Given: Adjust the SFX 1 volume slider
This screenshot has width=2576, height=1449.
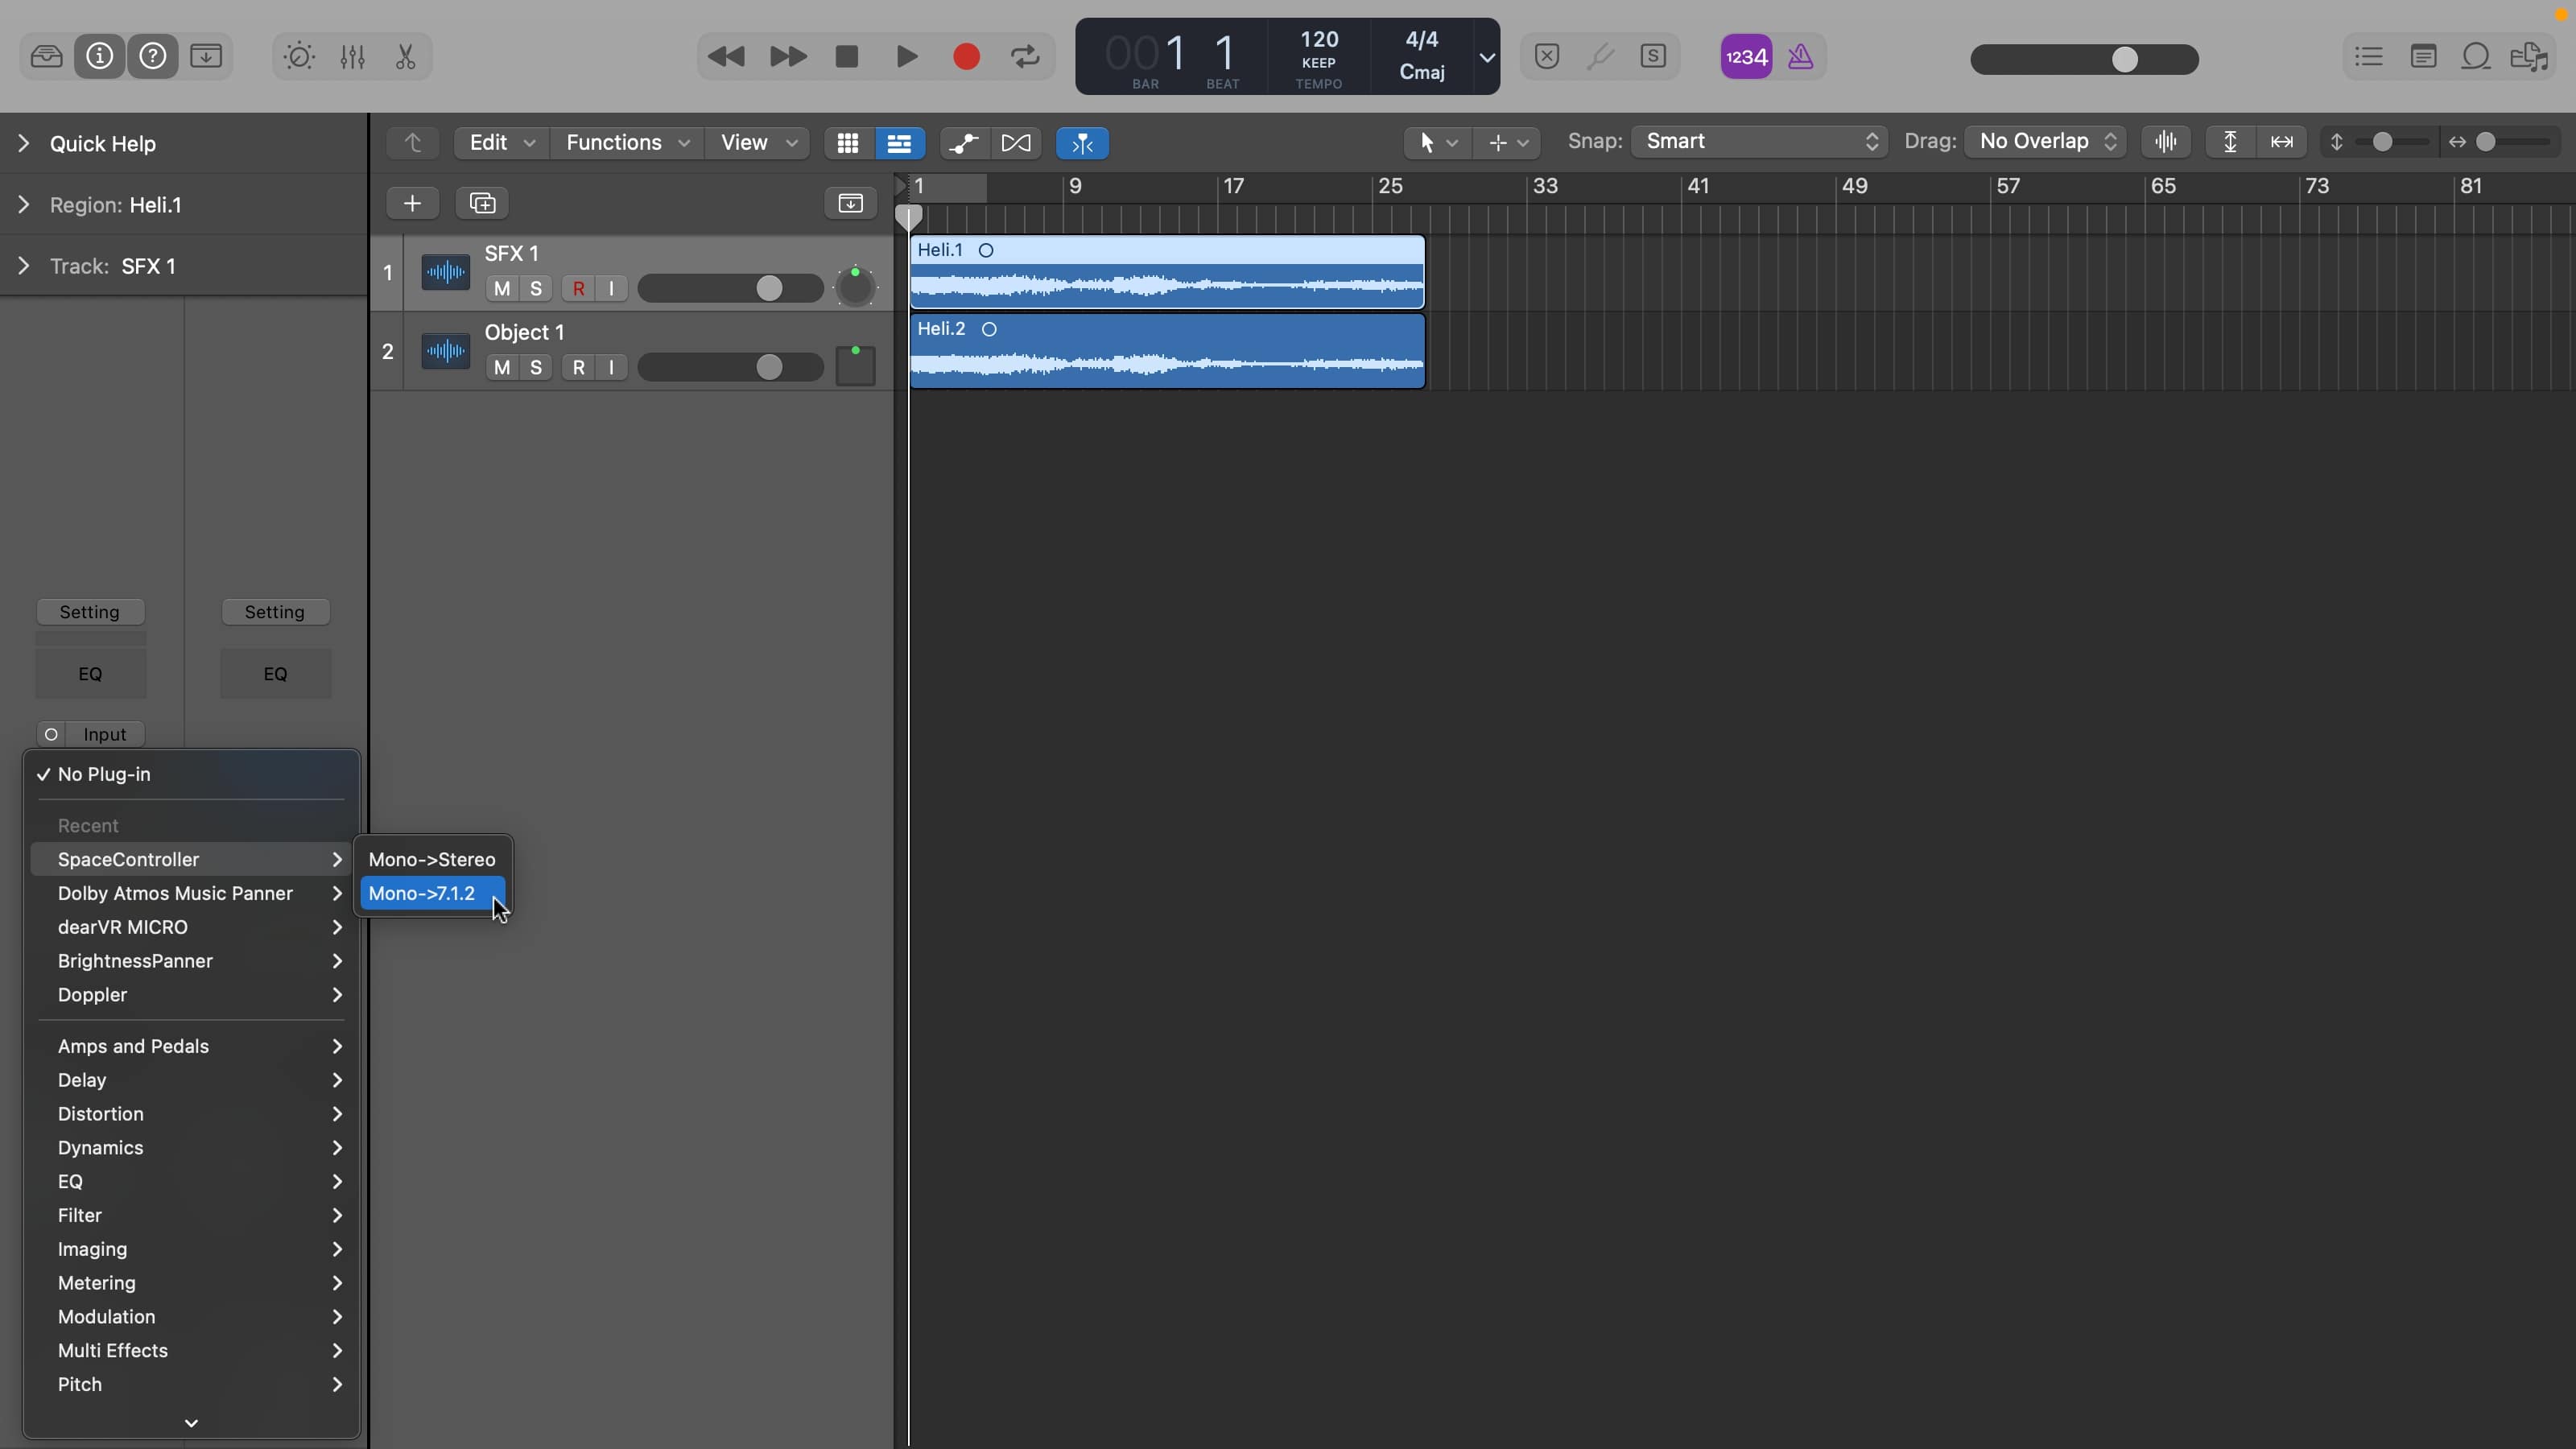Looking at the screenshot, I should coord(768,289).
